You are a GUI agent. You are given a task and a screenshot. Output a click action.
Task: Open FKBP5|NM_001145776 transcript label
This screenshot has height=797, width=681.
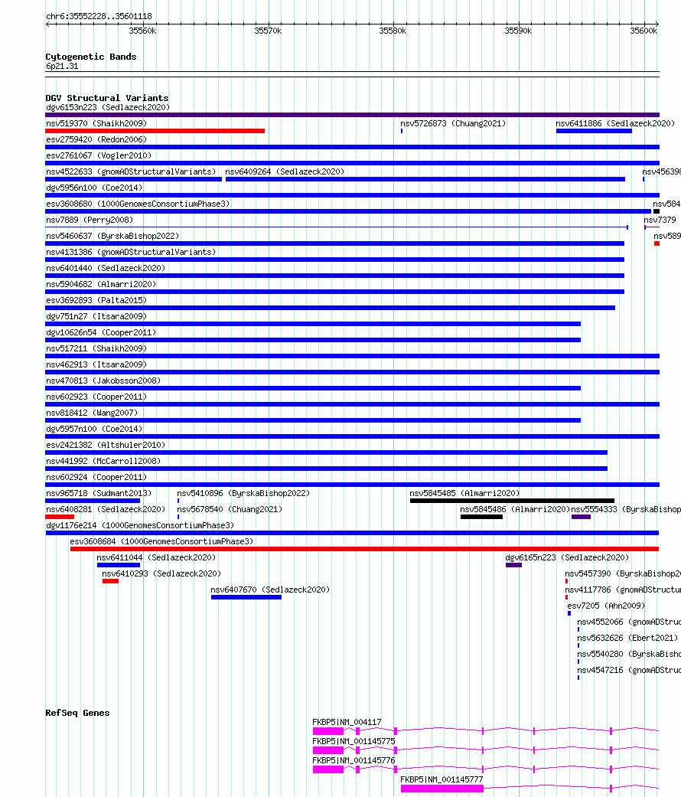[x=354, y=761]
